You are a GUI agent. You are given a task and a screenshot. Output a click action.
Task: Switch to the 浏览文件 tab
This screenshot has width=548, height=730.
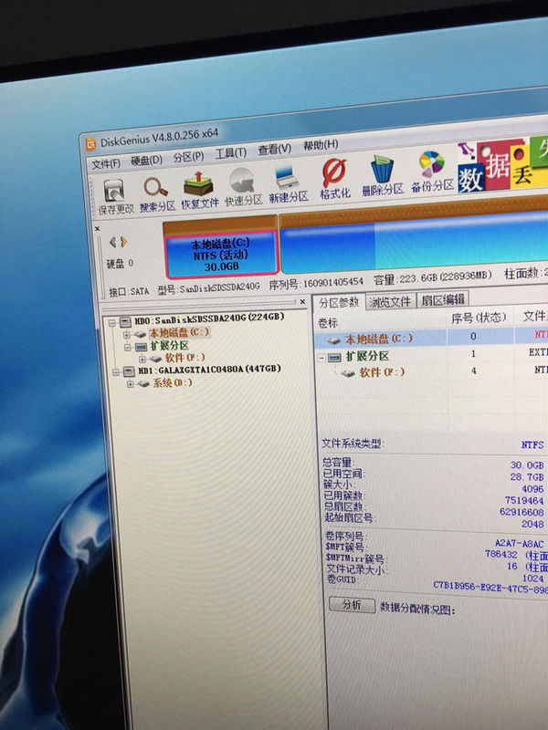coord(390,301)
